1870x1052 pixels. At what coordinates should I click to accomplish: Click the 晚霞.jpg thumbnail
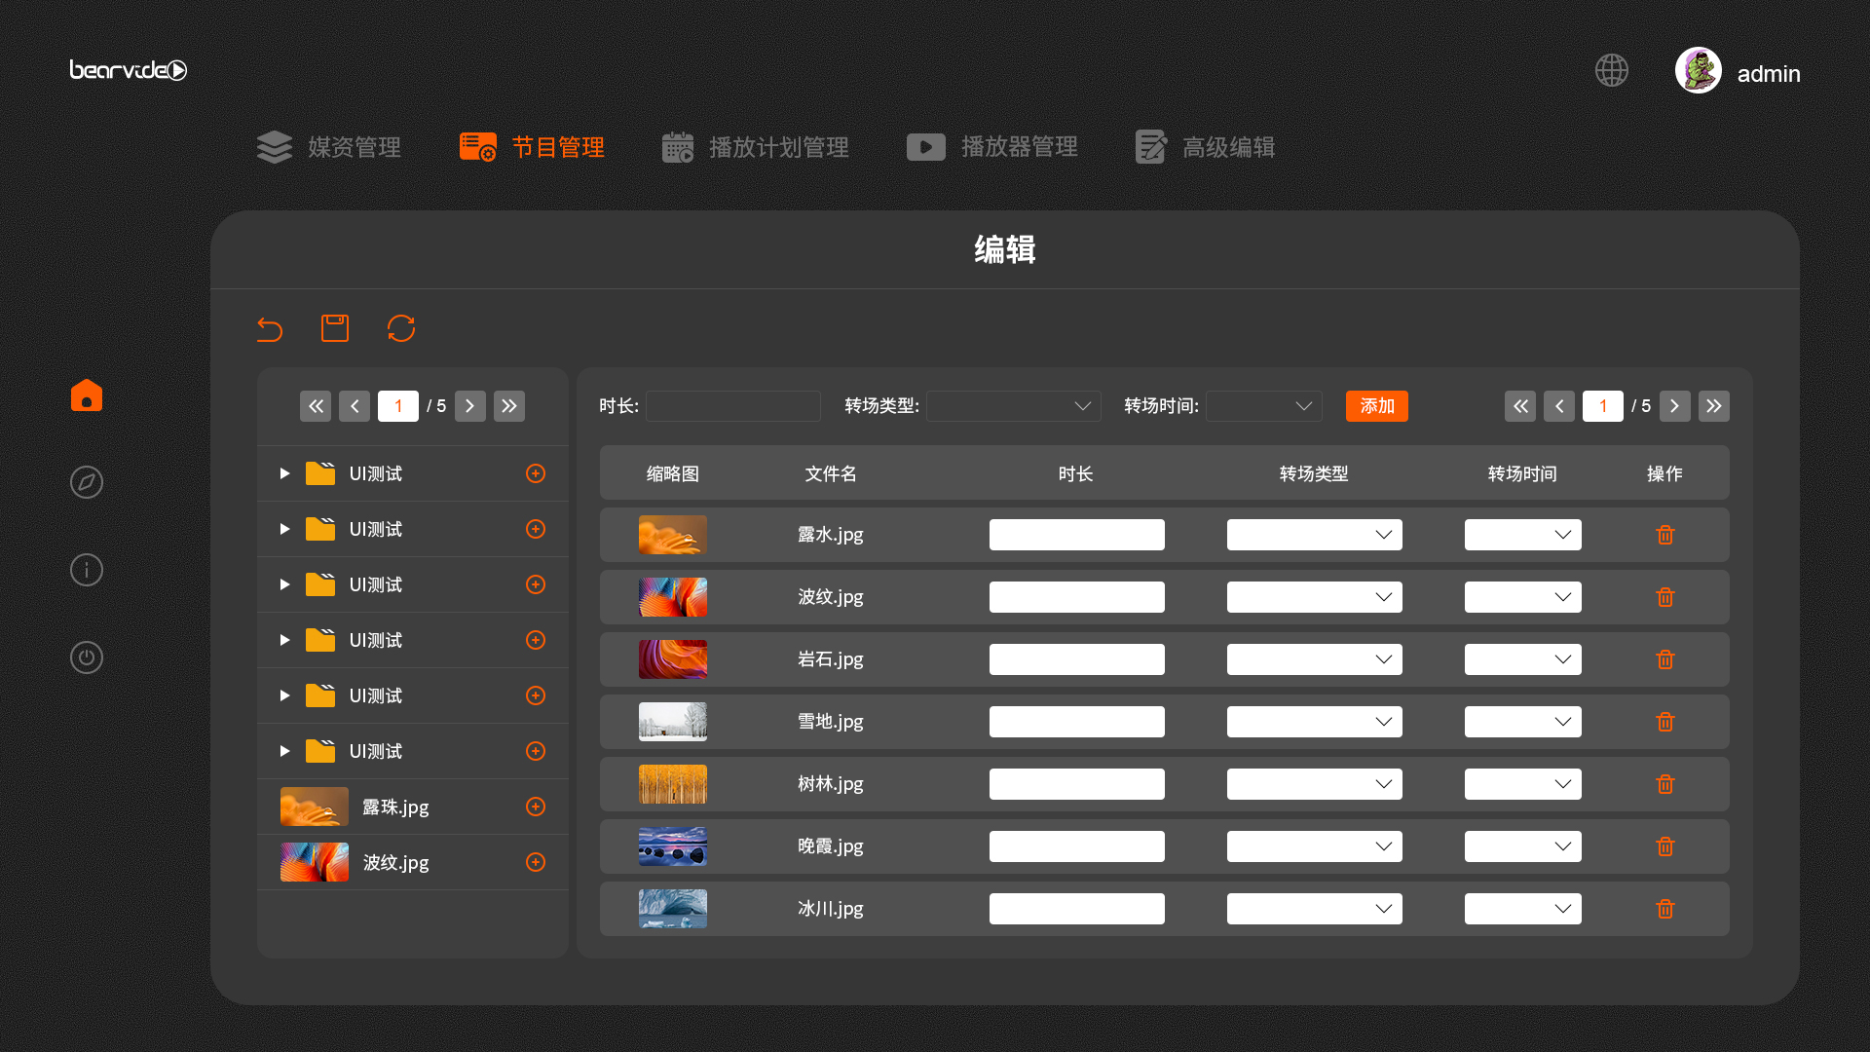click(x=673, y=846)
